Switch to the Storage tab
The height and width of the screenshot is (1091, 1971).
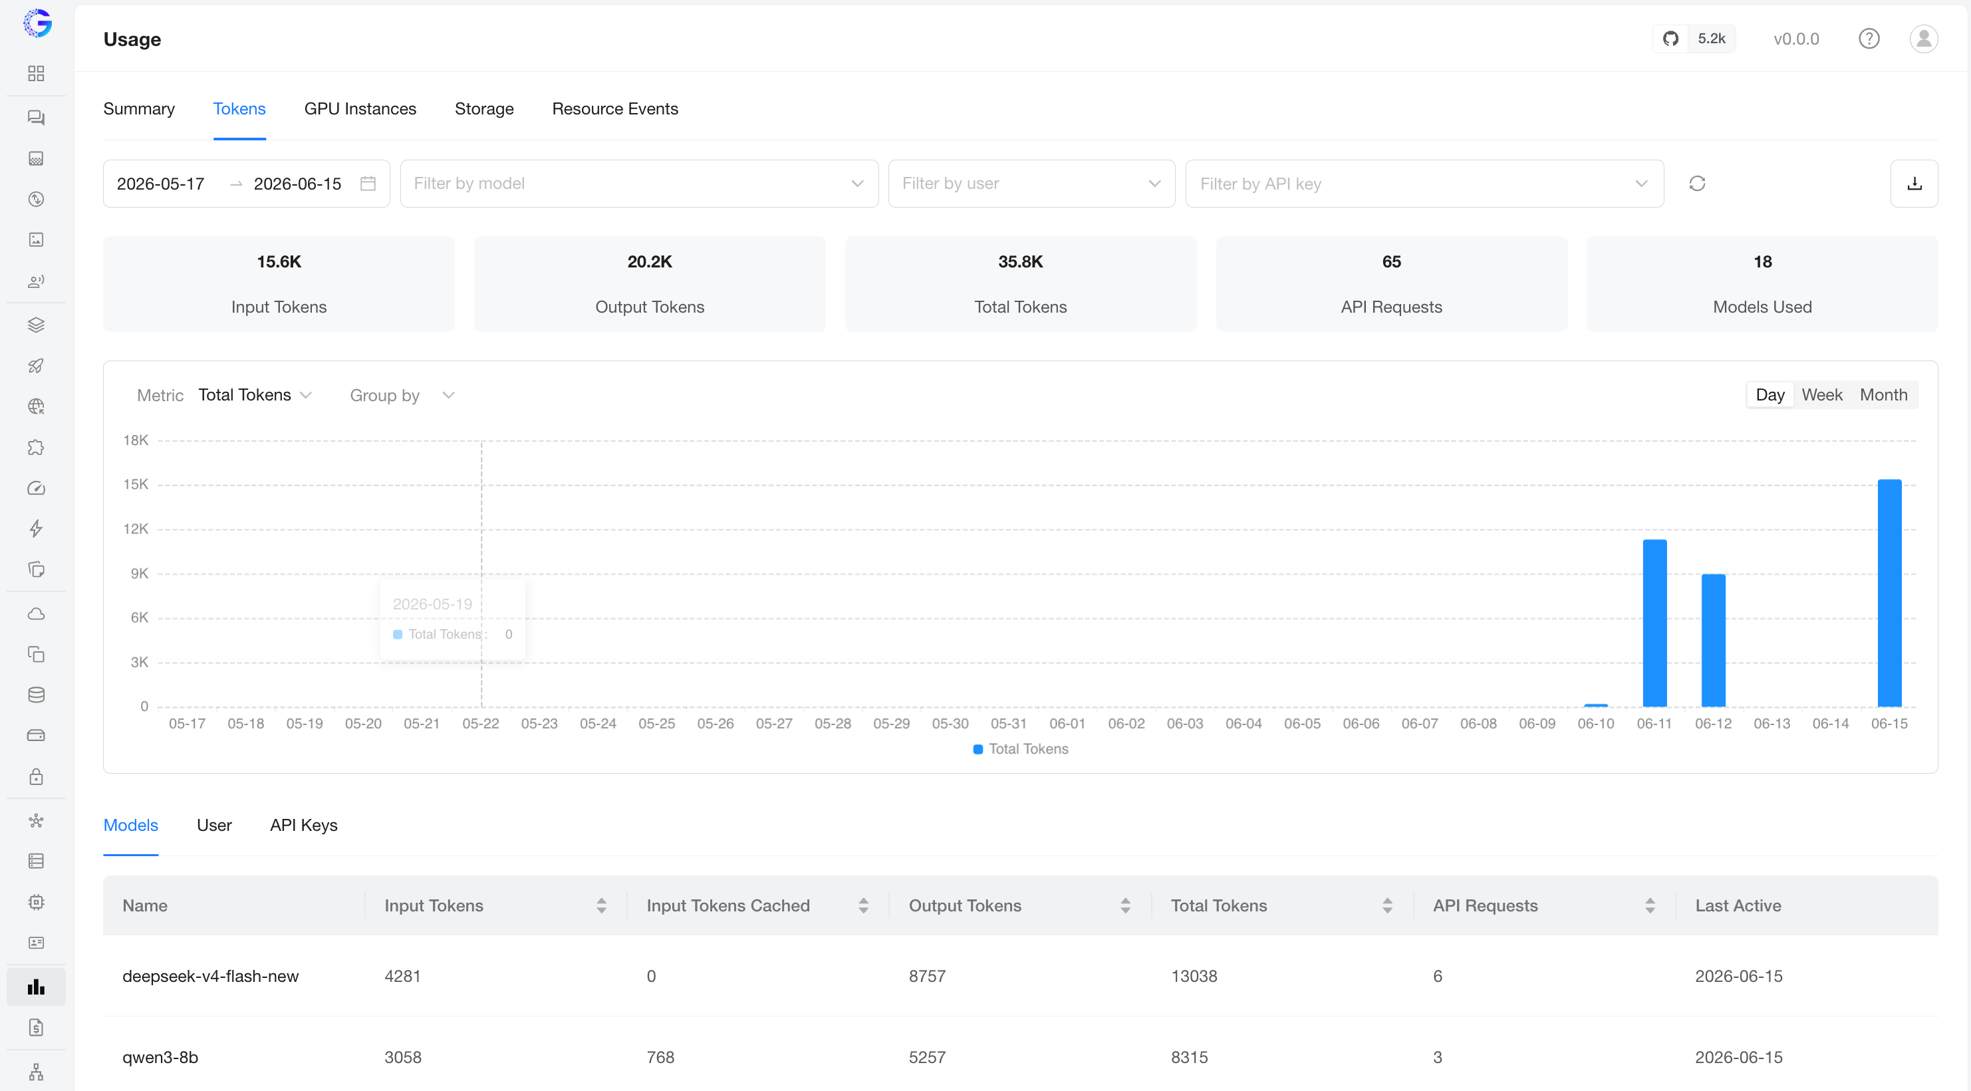(483, 108)
